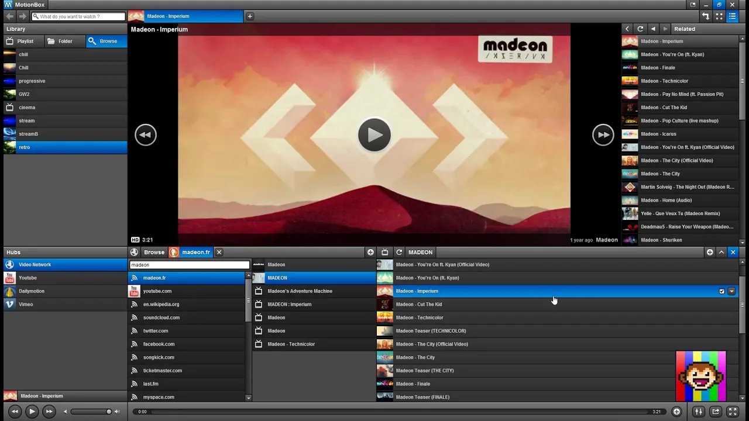749x421 pixels.
Task: Click the madeon search query field
Action: [189, 265]
